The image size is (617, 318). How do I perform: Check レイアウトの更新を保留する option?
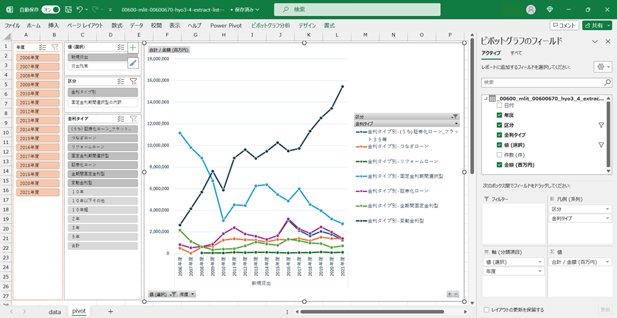(x=486, y=310)
